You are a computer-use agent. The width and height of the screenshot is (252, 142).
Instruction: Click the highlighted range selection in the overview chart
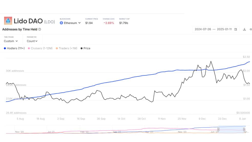[x=231, y=129]
